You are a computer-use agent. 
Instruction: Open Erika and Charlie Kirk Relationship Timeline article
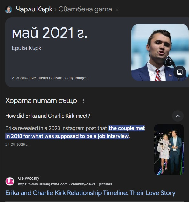pyautogui.click(x=90, y=193)
